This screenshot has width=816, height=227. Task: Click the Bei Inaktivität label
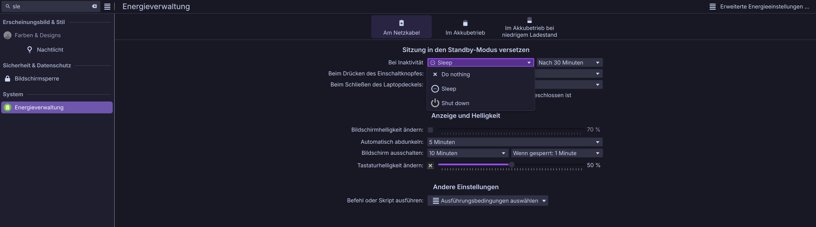[x=406, y=63]
